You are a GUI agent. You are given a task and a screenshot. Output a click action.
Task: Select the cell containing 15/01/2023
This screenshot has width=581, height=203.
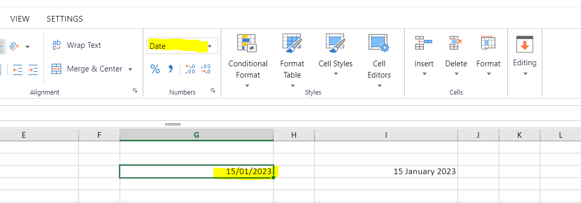[x=196, y=172]
